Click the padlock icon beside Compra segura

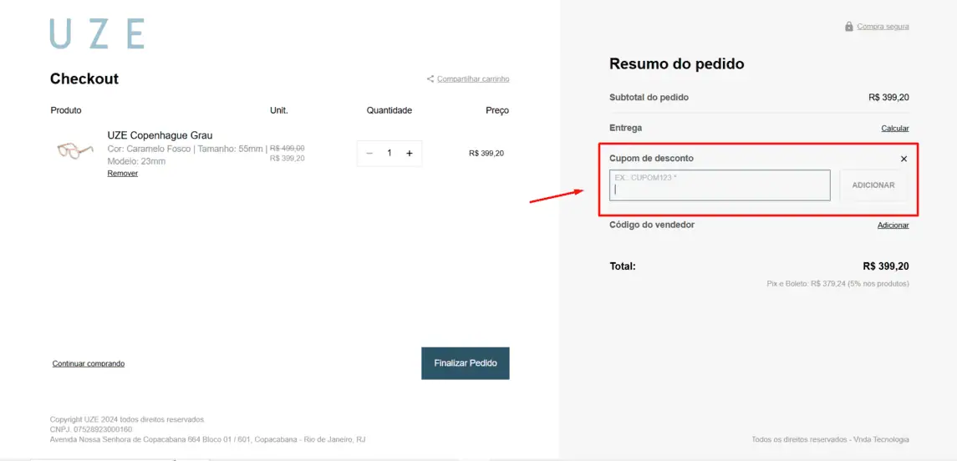point(849,27)
